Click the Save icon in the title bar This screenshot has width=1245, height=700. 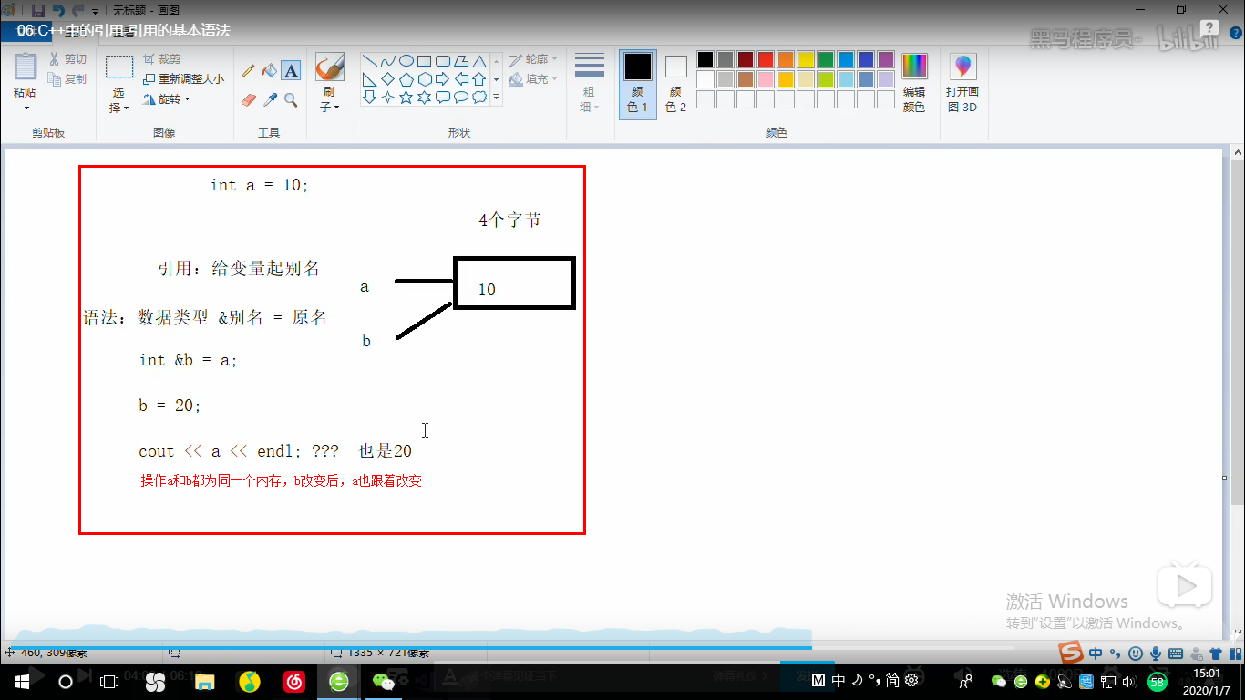(x=38, y=11)
